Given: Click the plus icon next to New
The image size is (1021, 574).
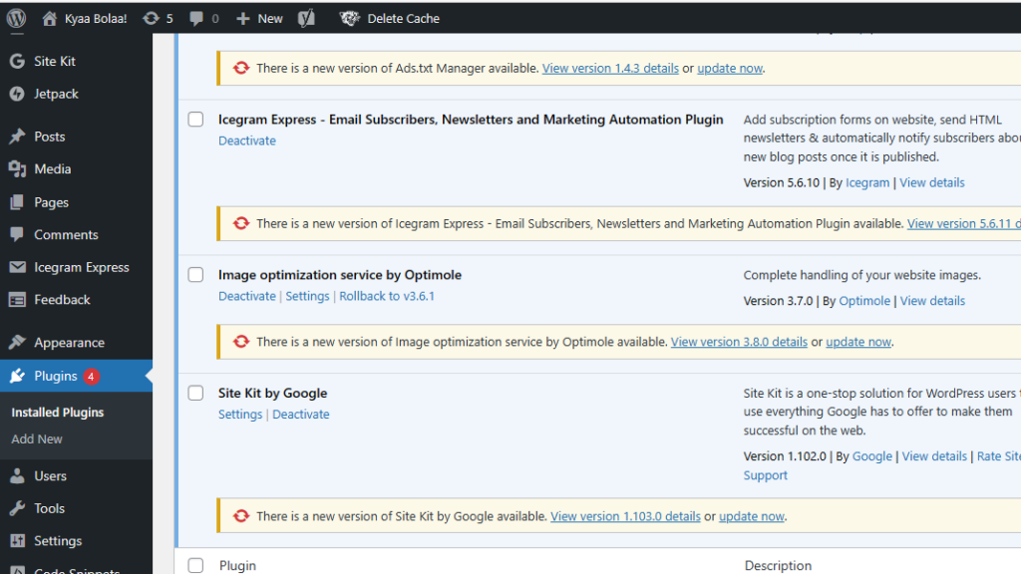Looking at the screenshot, I should pos(243,18).
